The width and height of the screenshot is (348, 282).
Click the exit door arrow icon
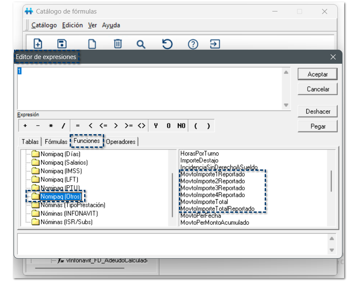215,44
